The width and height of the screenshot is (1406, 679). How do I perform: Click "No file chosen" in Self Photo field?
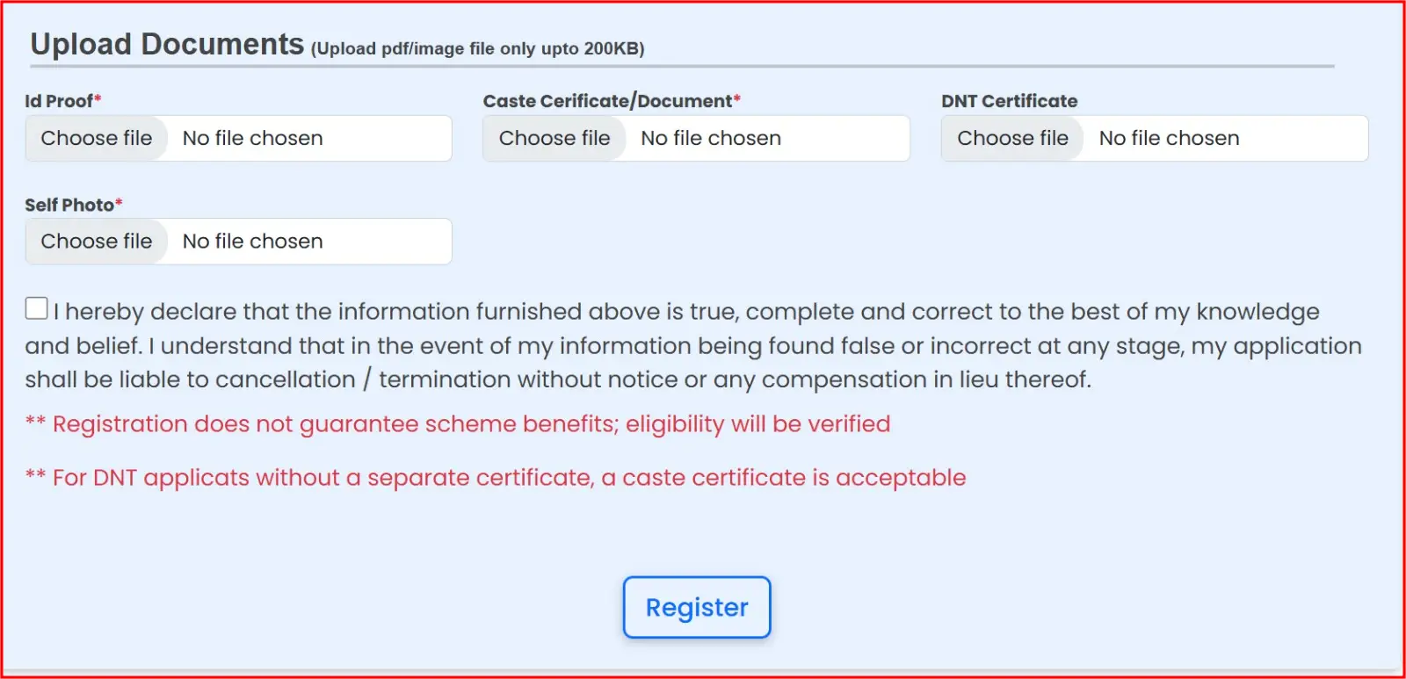(x=253, y=242)
